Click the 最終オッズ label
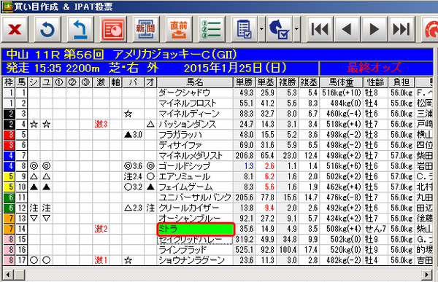 tap(374, 68)
